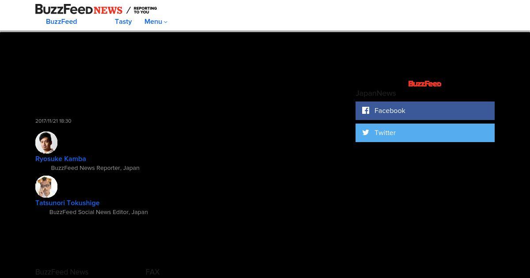Click the JapanNews sidebar text
The image size is (530, 278).
coord(376,93)
